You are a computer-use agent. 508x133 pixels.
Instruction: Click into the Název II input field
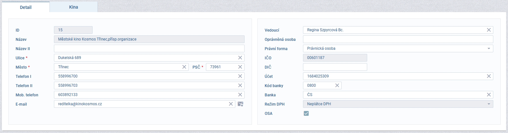149,48
